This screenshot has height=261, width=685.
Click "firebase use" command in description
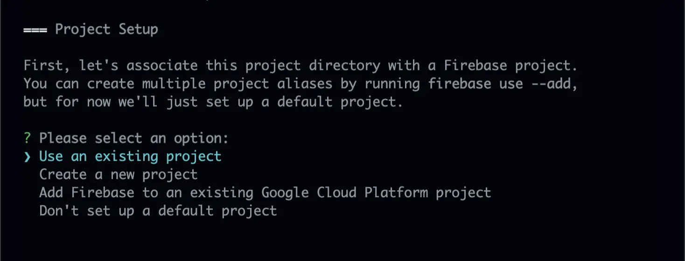[x=475, y=84]
